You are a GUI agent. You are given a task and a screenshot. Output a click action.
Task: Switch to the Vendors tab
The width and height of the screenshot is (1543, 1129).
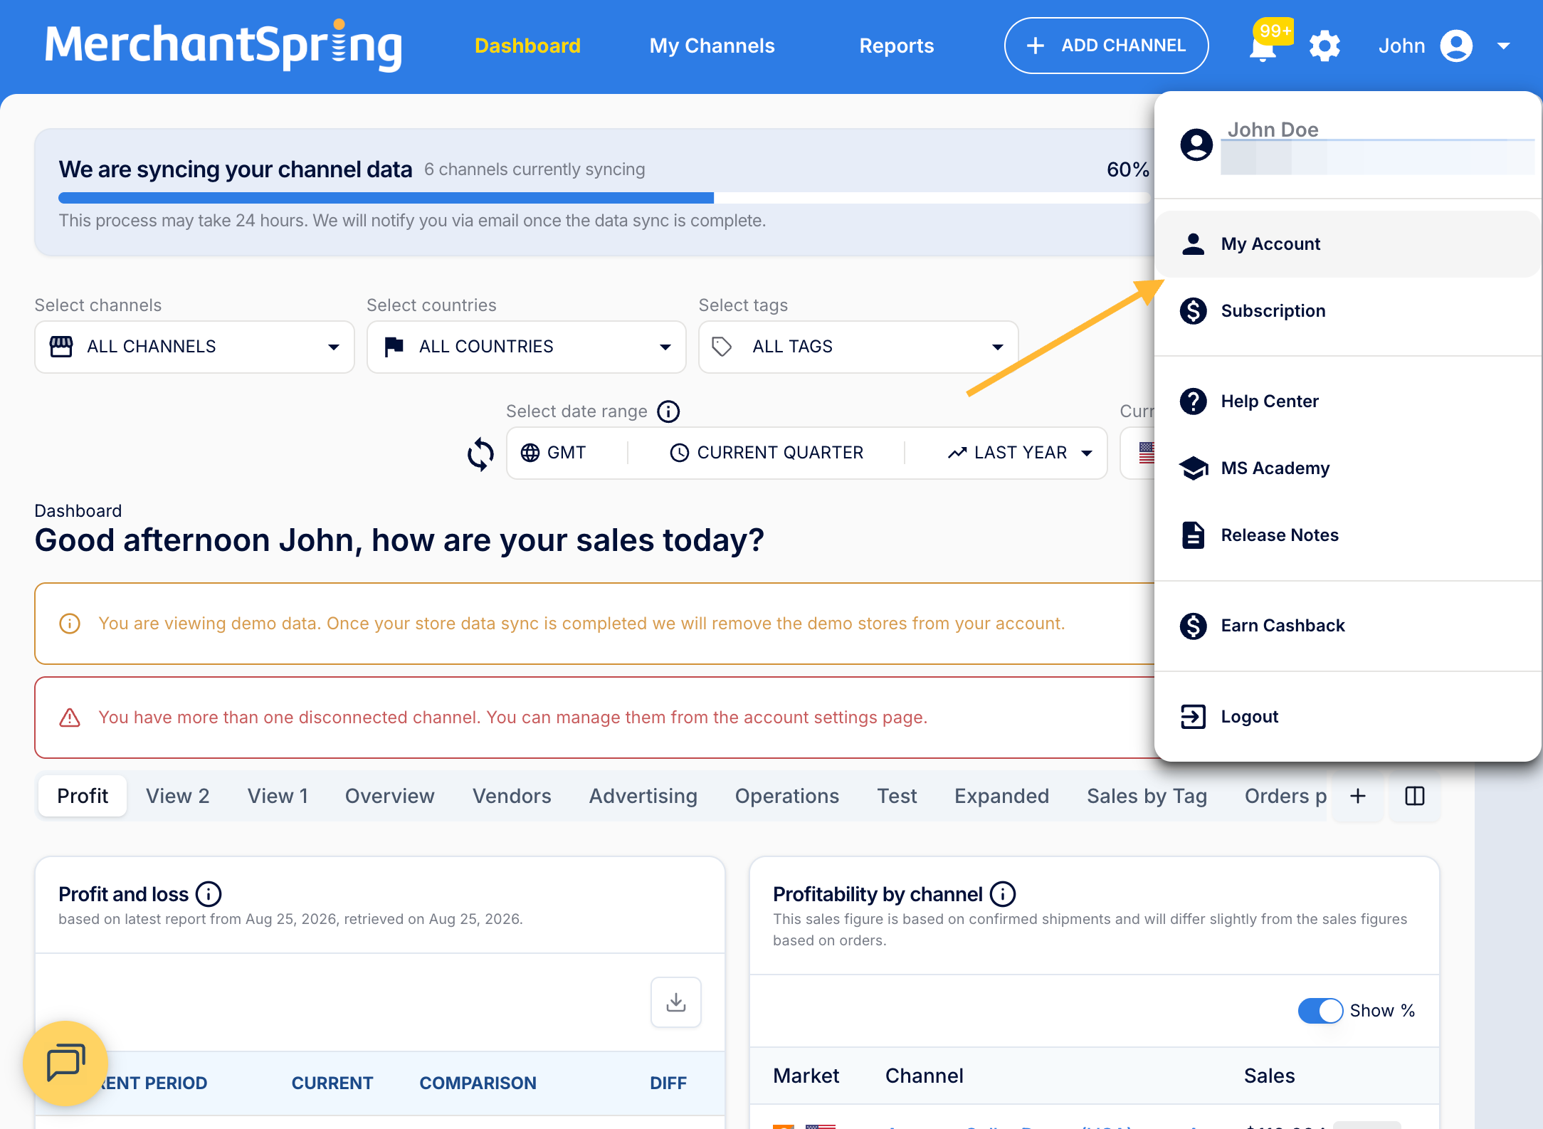click(x=512, y=796)
